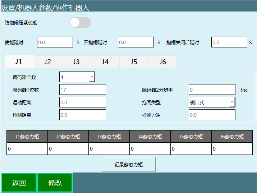Switch to the J2 tab

(48, 62)
